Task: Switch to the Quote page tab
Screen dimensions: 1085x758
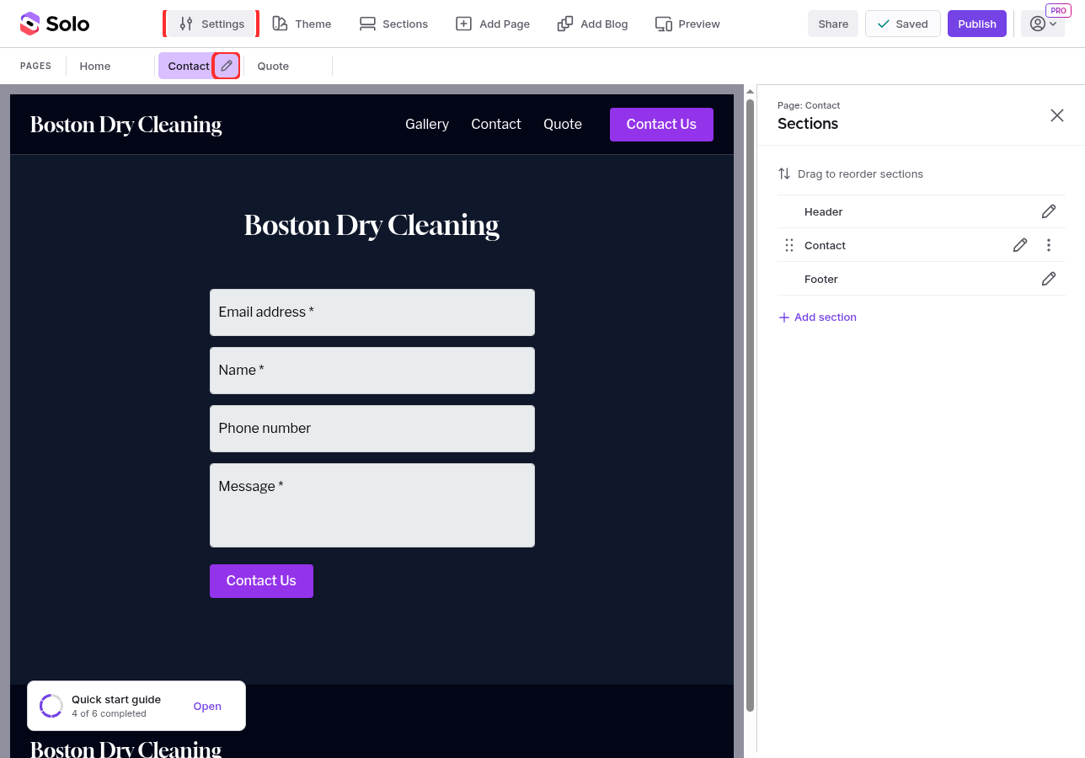Action: point(273,66)
